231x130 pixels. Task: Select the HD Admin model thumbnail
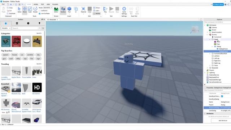pos(37,87)
